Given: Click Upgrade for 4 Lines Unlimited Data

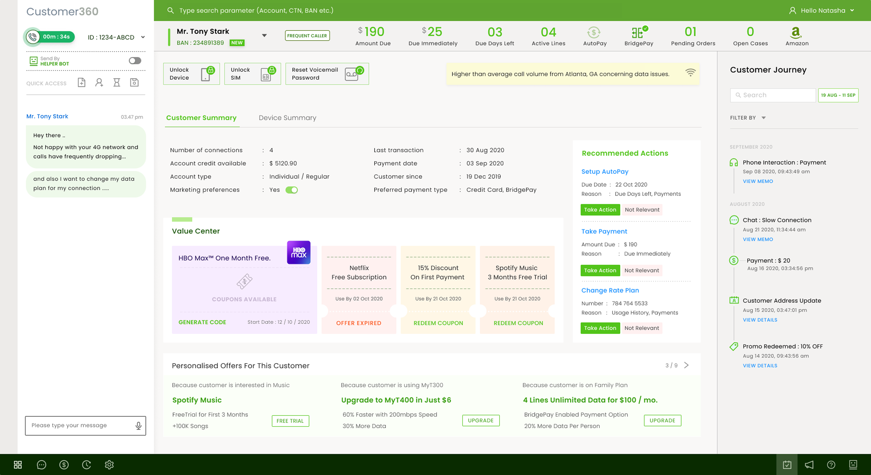Looking at the screenshot, I should tap(662, 420).
